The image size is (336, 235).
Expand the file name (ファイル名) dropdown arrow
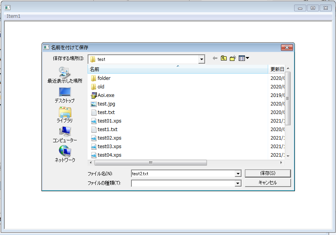click(238, 173)
